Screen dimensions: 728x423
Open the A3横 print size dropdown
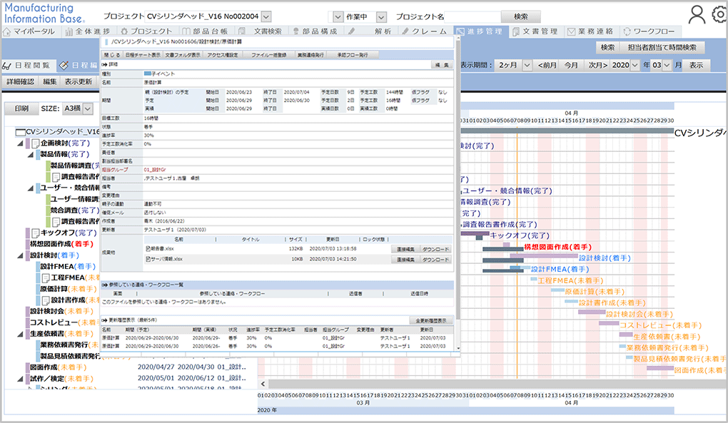89,108
